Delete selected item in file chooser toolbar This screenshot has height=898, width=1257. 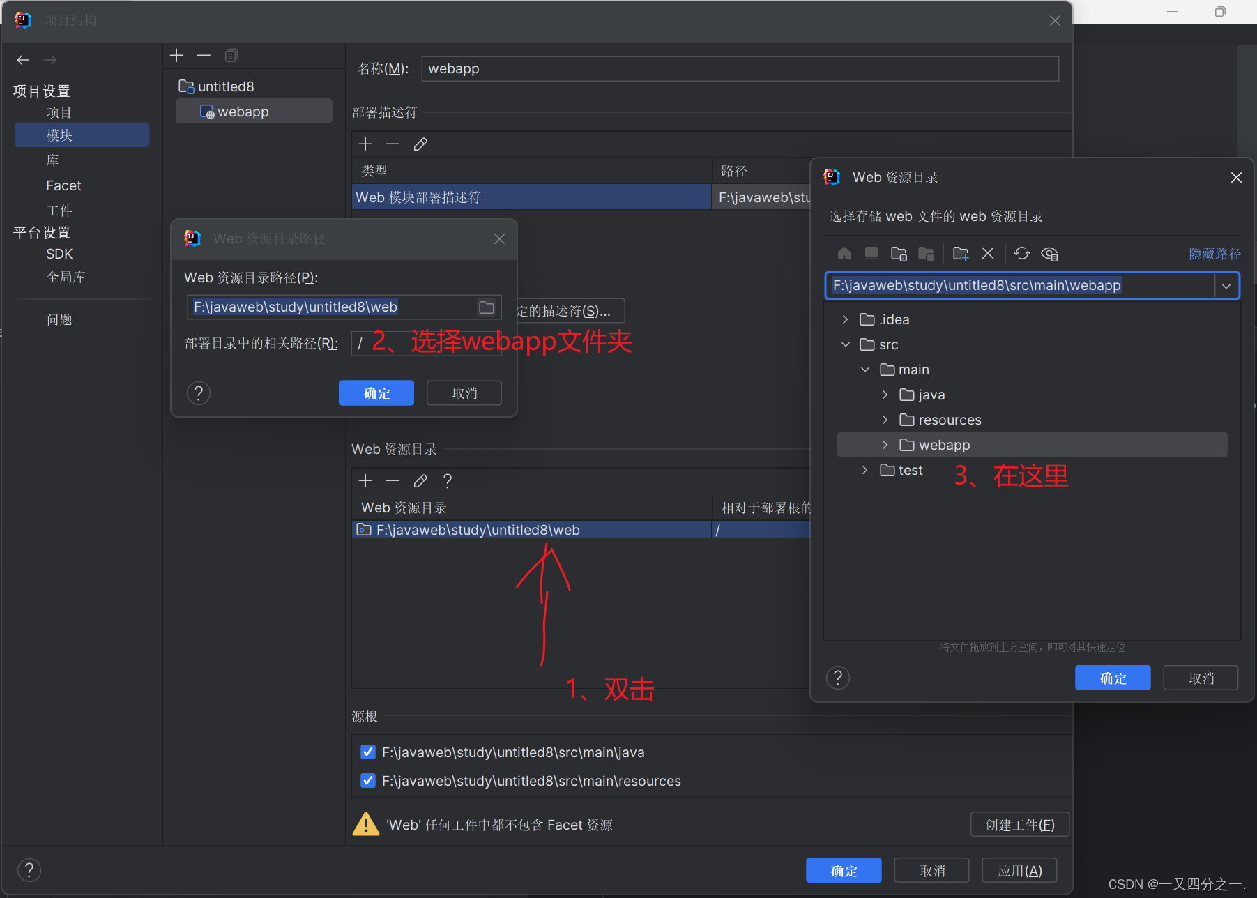pyautogui.click(x=988, y=253)
